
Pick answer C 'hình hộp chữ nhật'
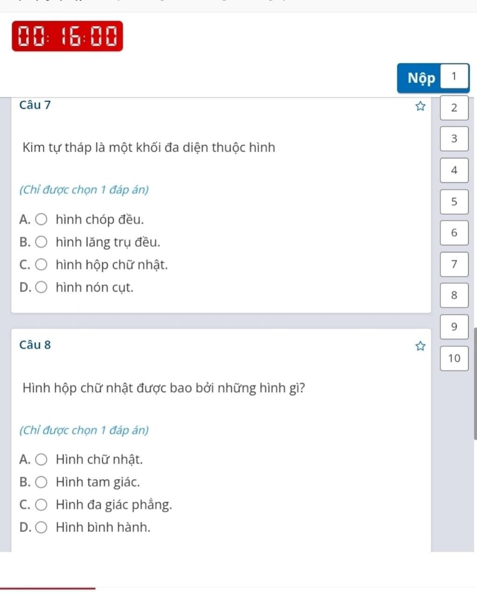tap(41, 265)
